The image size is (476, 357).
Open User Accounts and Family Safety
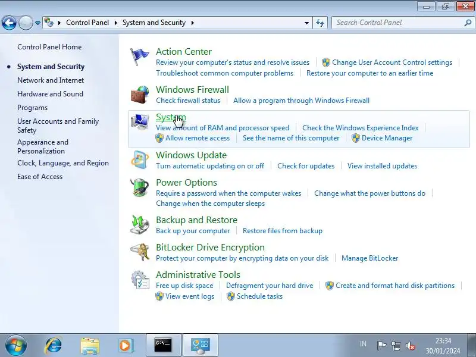pos(58,126)
